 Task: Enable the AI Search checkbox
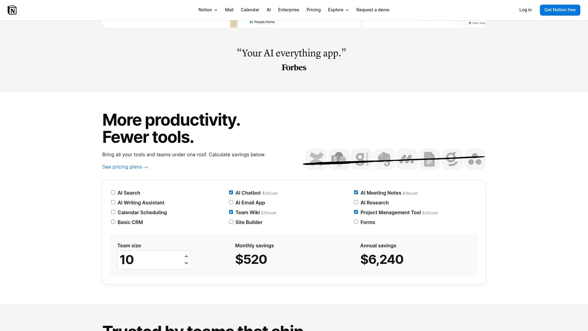coord(113,192)
